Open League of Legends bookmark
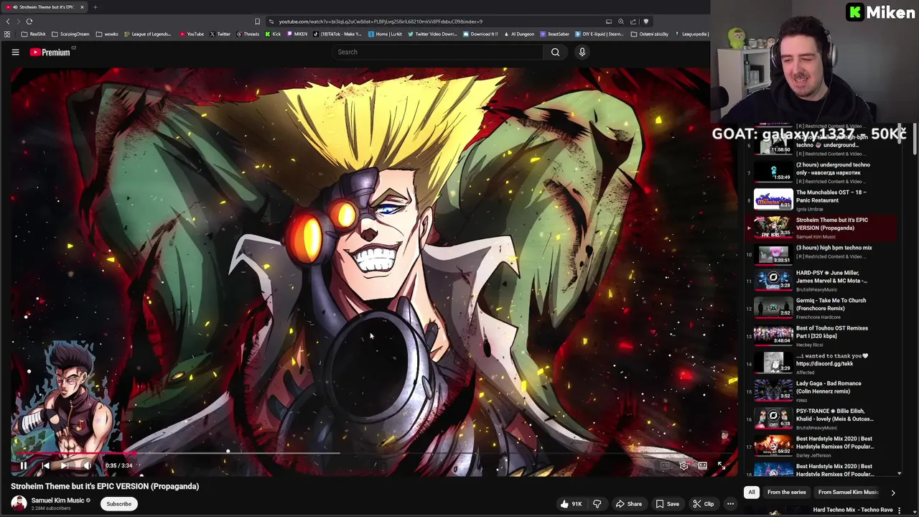This screenshot has width=919, height=517. pos(148,34)
